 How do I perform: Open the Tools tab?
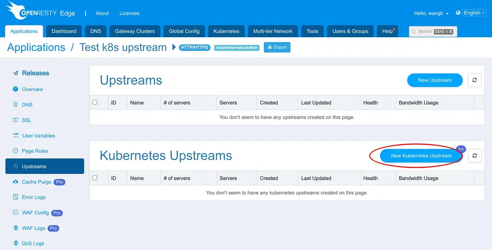click(x=312, y=31)
